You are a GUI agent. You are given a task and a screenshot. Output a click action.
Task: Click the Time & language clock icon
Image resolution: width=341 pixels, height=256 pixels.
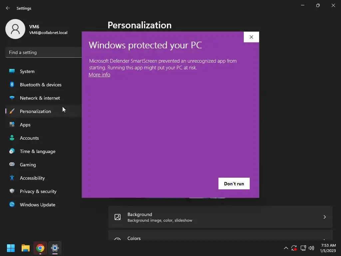12,151
